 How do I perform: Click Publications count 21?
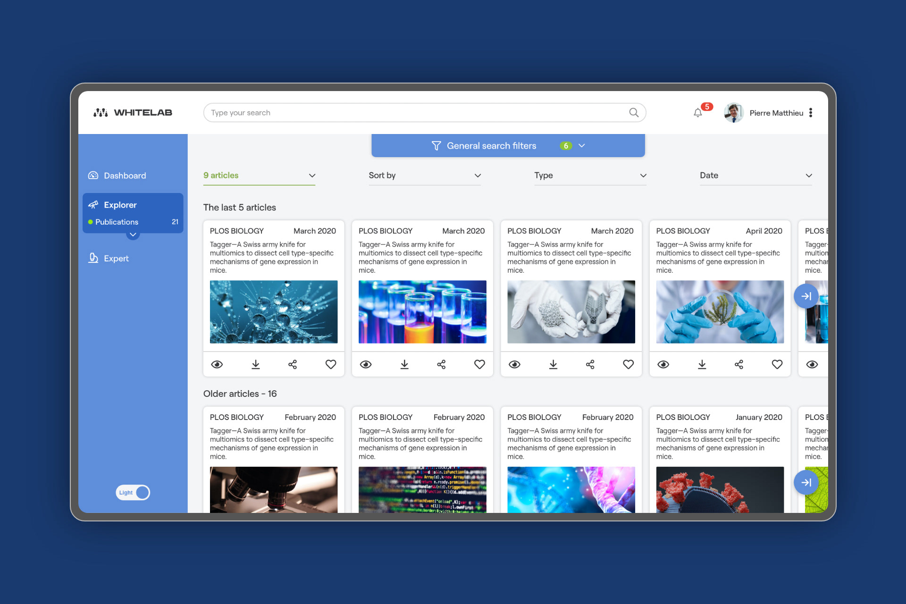[175, 222]
